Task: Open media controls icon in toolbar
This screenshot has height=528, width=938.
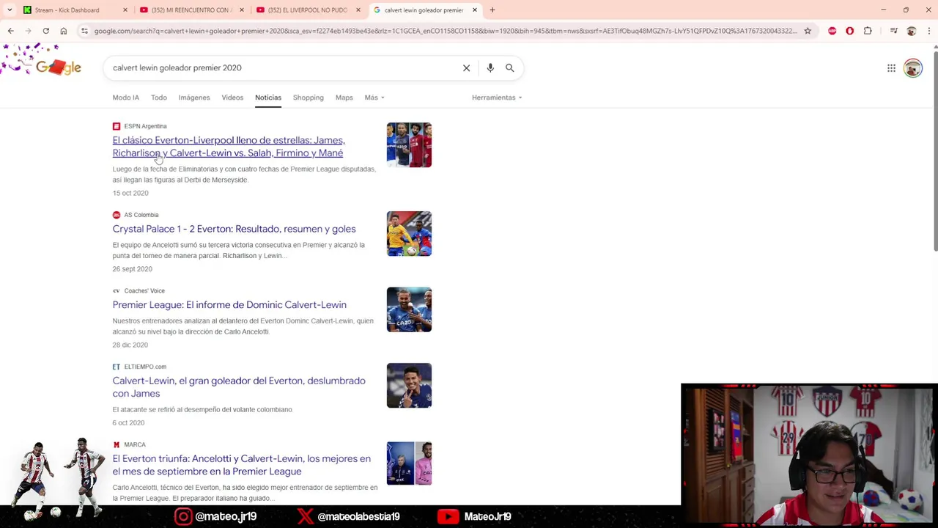Action: pos(894,31)
